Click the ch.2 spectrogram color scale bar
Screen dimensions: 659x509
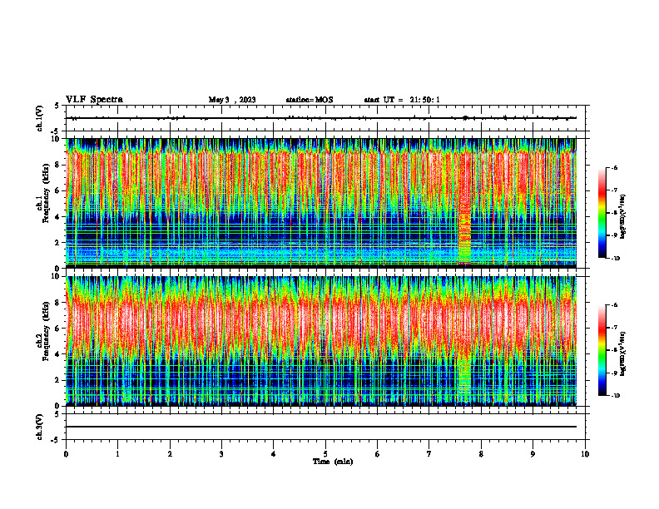point(602,350)
